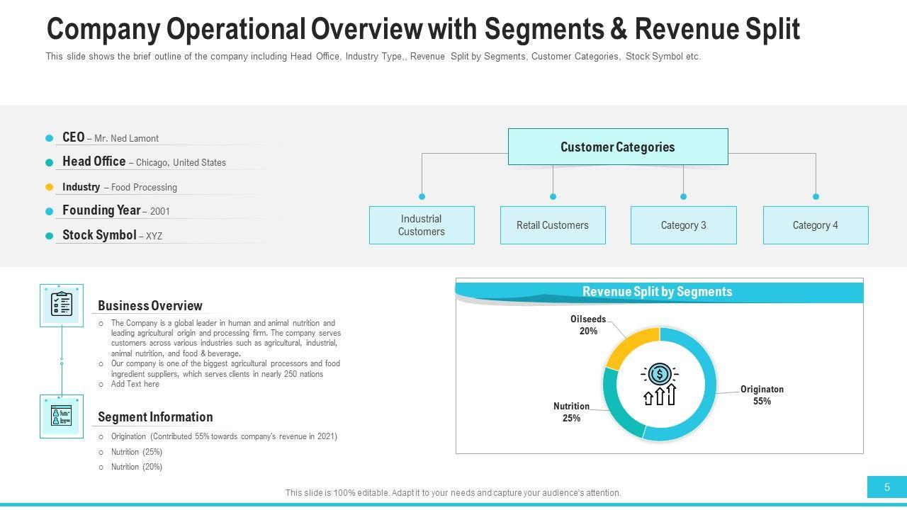Viewport: 907px width, 510px height.
Task: Click the Segment Information heading
Action: pyautogui.click(x=155, y=417)
